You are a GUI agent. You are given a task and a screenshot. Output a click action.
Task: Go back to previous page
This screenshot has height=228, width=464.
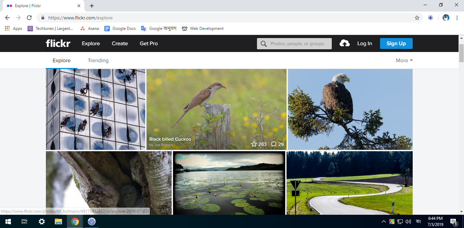pos(7,18)
